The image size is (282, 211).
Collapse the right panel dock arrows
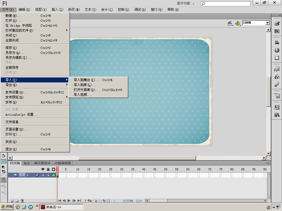click(280, 15)
